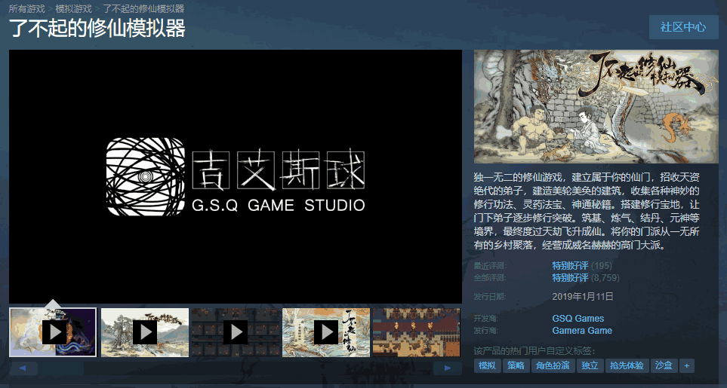Click the game header capsule image
727x388 pixels.
click(596, 106)
